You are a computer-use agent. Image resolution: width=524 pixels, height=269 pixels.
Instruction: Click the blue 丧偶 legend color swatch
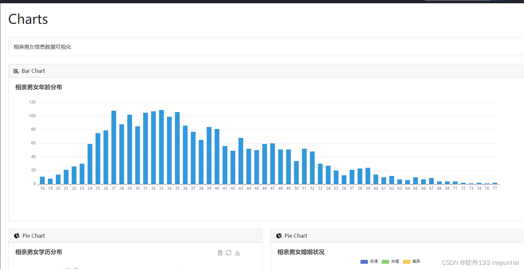(x=364, y=262)
